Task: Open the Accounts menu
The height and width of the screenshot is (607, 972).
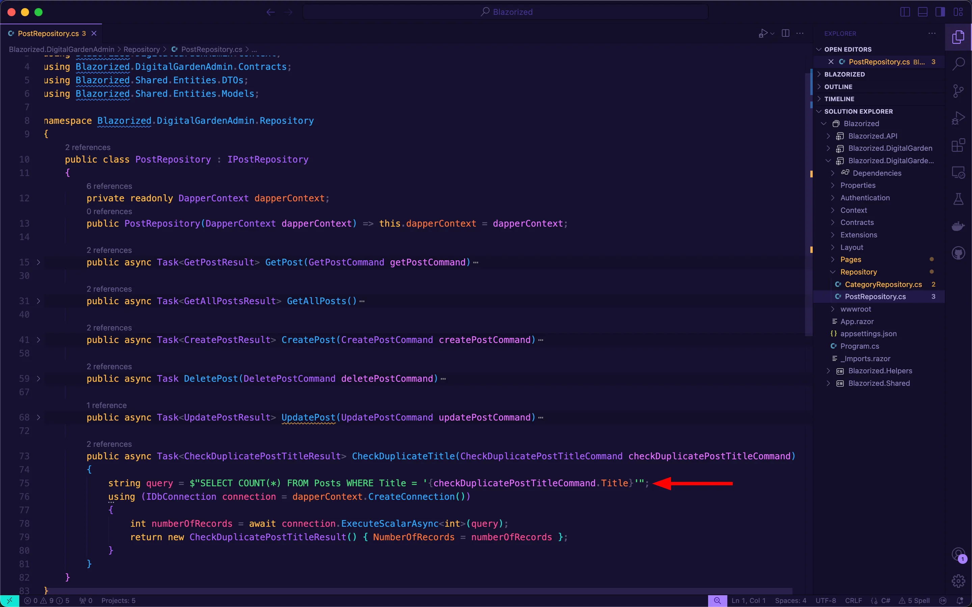Action: (959, 555)
